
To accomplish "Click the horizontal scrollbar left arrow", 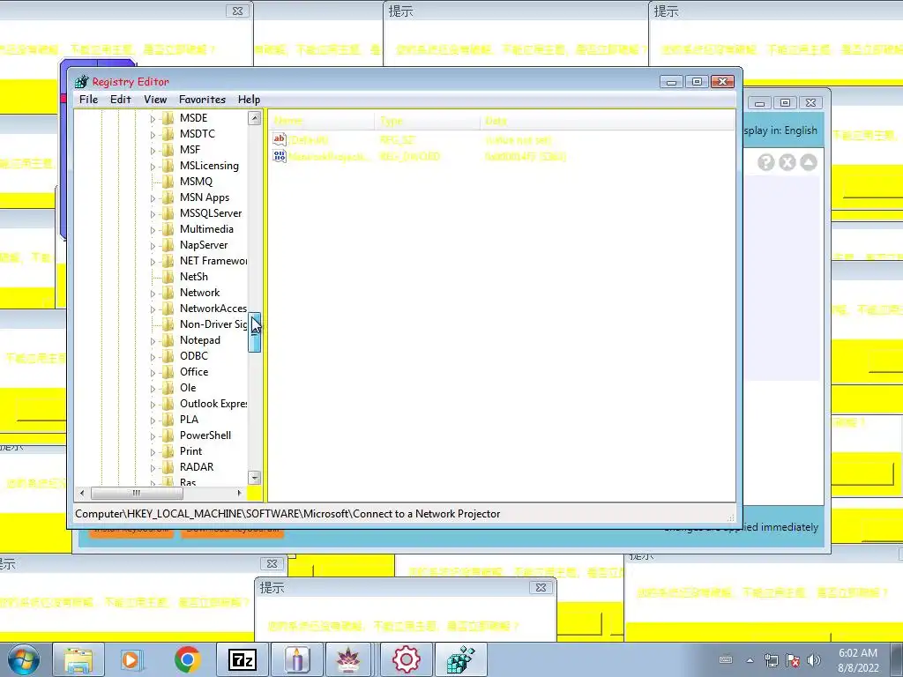I will pyautogui.click(x=82, y=493).
